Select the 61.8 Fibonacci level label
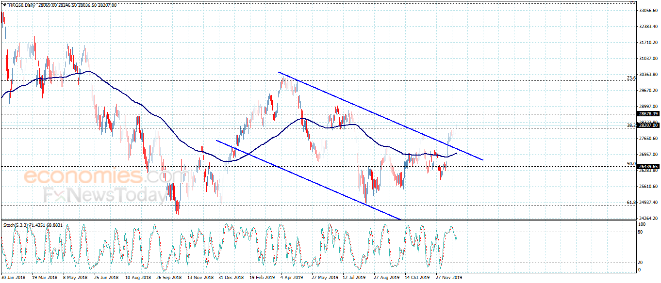Image resolution: width=661 pixels, height=283 pixels. [x=631, y=202]
